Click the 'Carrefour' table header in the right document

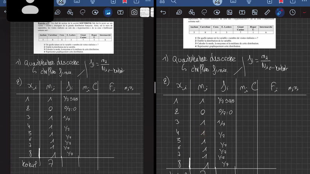pos(205,27)
